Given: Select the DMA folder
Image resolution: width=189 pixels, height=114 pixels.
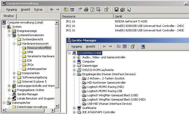Looking at the screenshot, I should click(30, 52).
